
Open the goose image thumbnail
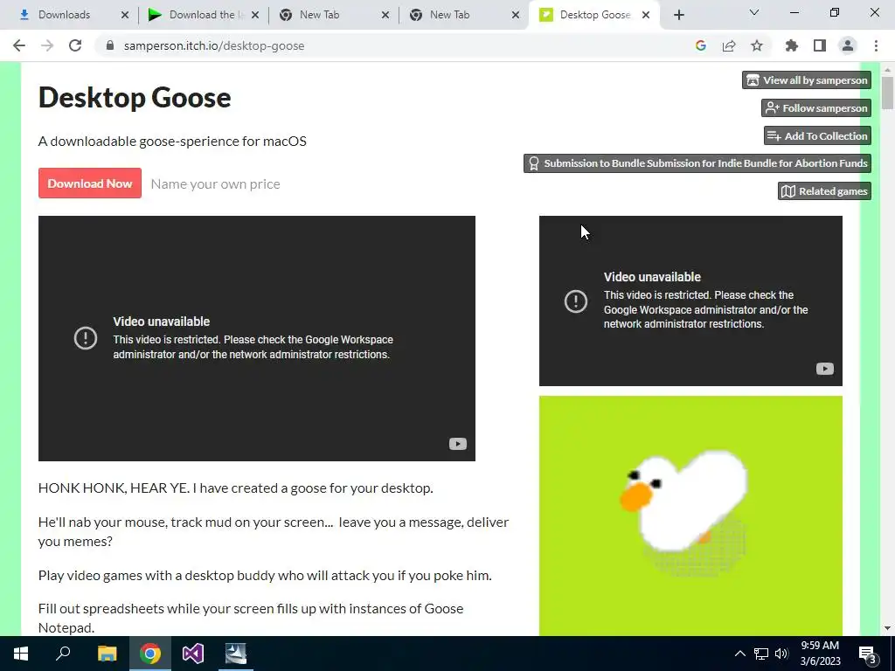tap(690, 515)
